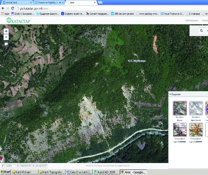Click the Arec - Google Chrome taskbar button
The image size is (208, 175).
[134, 172]
